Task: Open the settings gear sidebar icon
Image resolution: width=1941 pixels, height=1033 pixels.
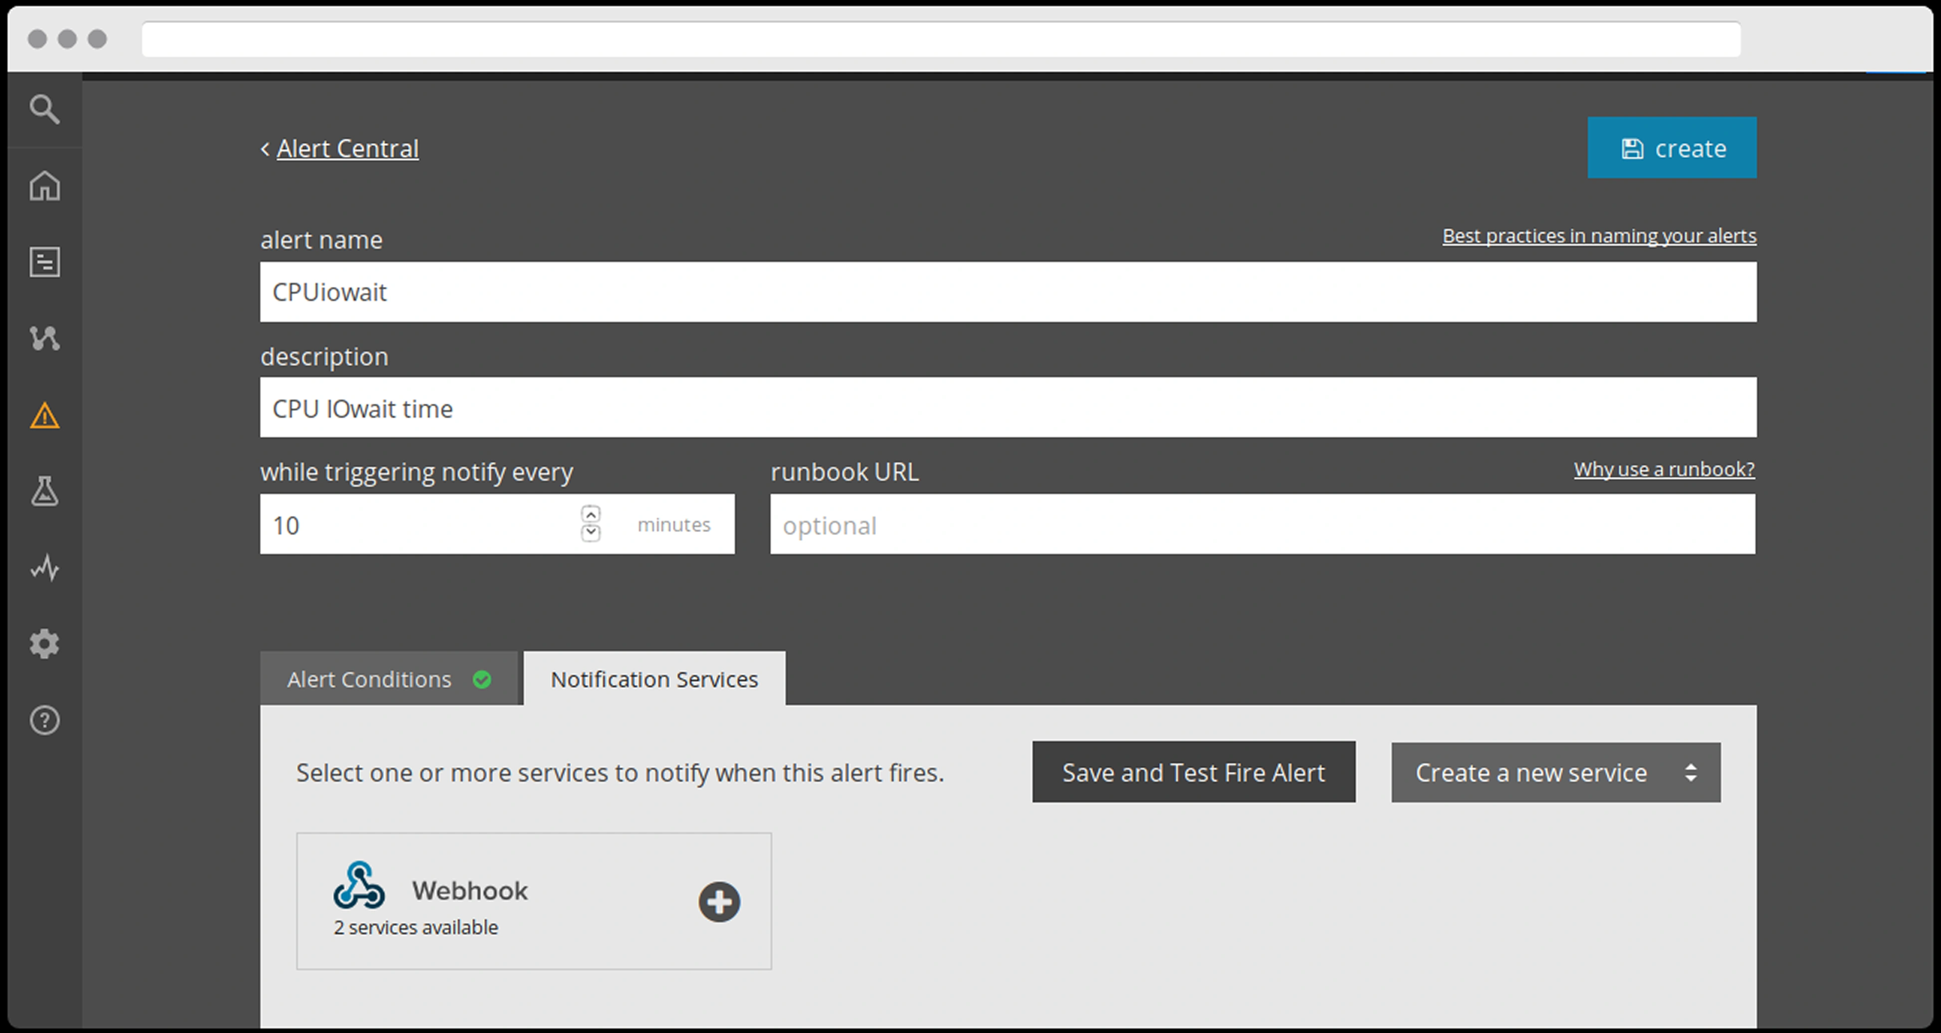Action: (x=44, y=644)
